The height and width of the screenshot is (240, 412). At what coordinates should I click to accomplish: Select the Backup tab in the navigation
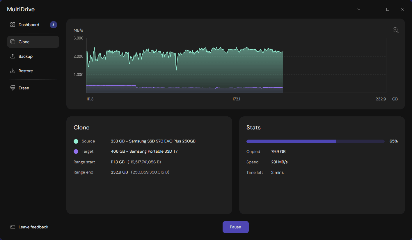[x=26, y=56]
